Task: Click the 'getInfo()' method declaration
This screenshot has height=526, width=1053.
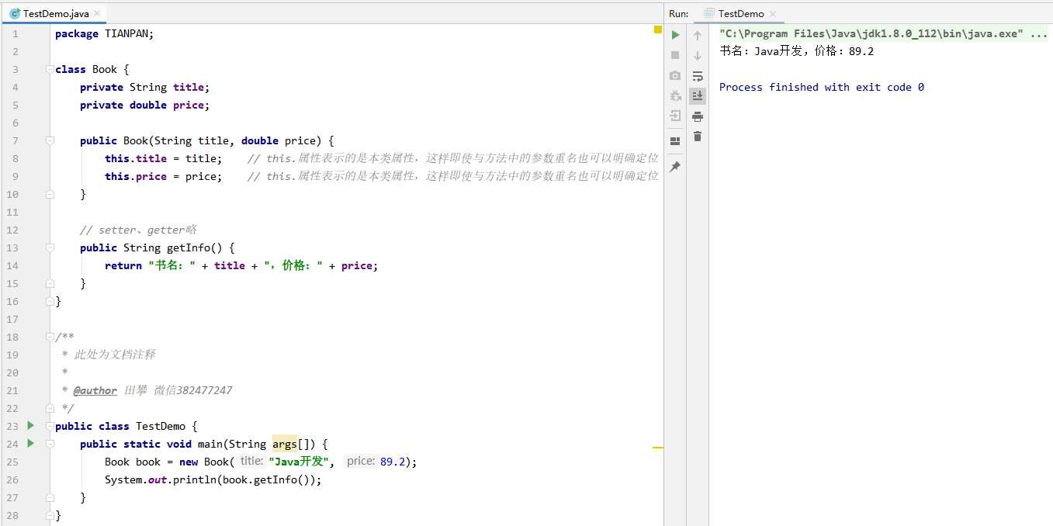Action: coord(157,247)
